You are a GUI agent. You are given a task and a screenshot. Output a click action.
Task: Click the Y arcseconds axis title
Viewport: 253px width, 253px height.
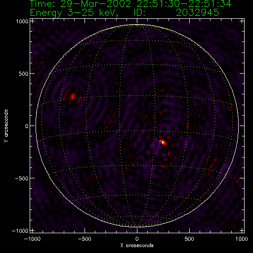pyautogui.click(x=6, y=126)
